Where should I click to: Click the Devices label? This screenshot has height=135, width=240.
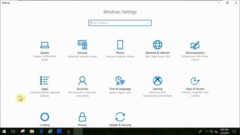pos(82,53)
